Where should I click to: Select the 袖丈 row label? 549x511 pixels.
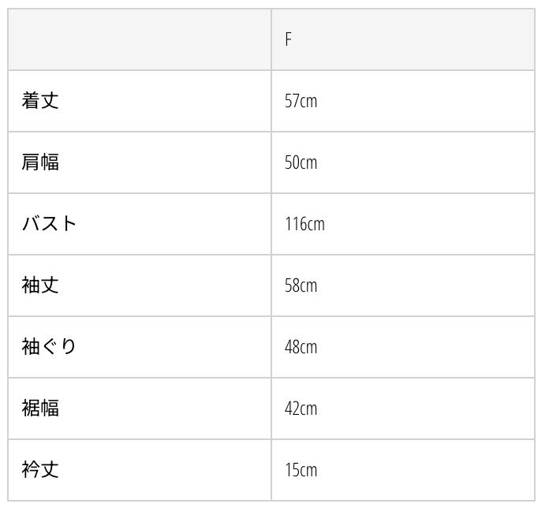(x=40, y=285)
